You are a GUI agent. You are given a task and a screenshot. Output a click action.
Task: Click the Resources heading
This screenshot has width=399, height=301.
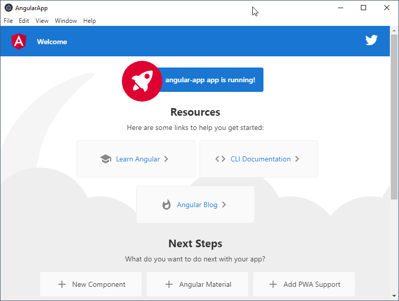point(195,112)
